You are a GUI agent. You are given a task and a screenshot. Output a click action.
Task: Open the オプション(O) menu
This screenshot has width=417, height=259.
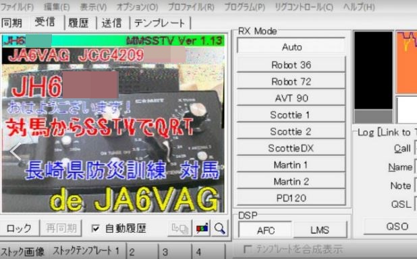pos(137,7)
